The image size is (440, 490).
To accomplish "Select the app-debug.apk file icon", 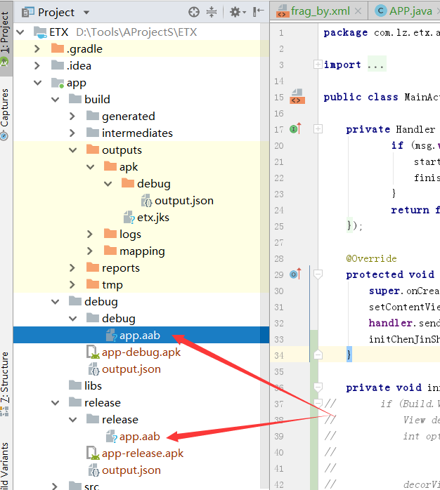I will click(x=93, y=352).
